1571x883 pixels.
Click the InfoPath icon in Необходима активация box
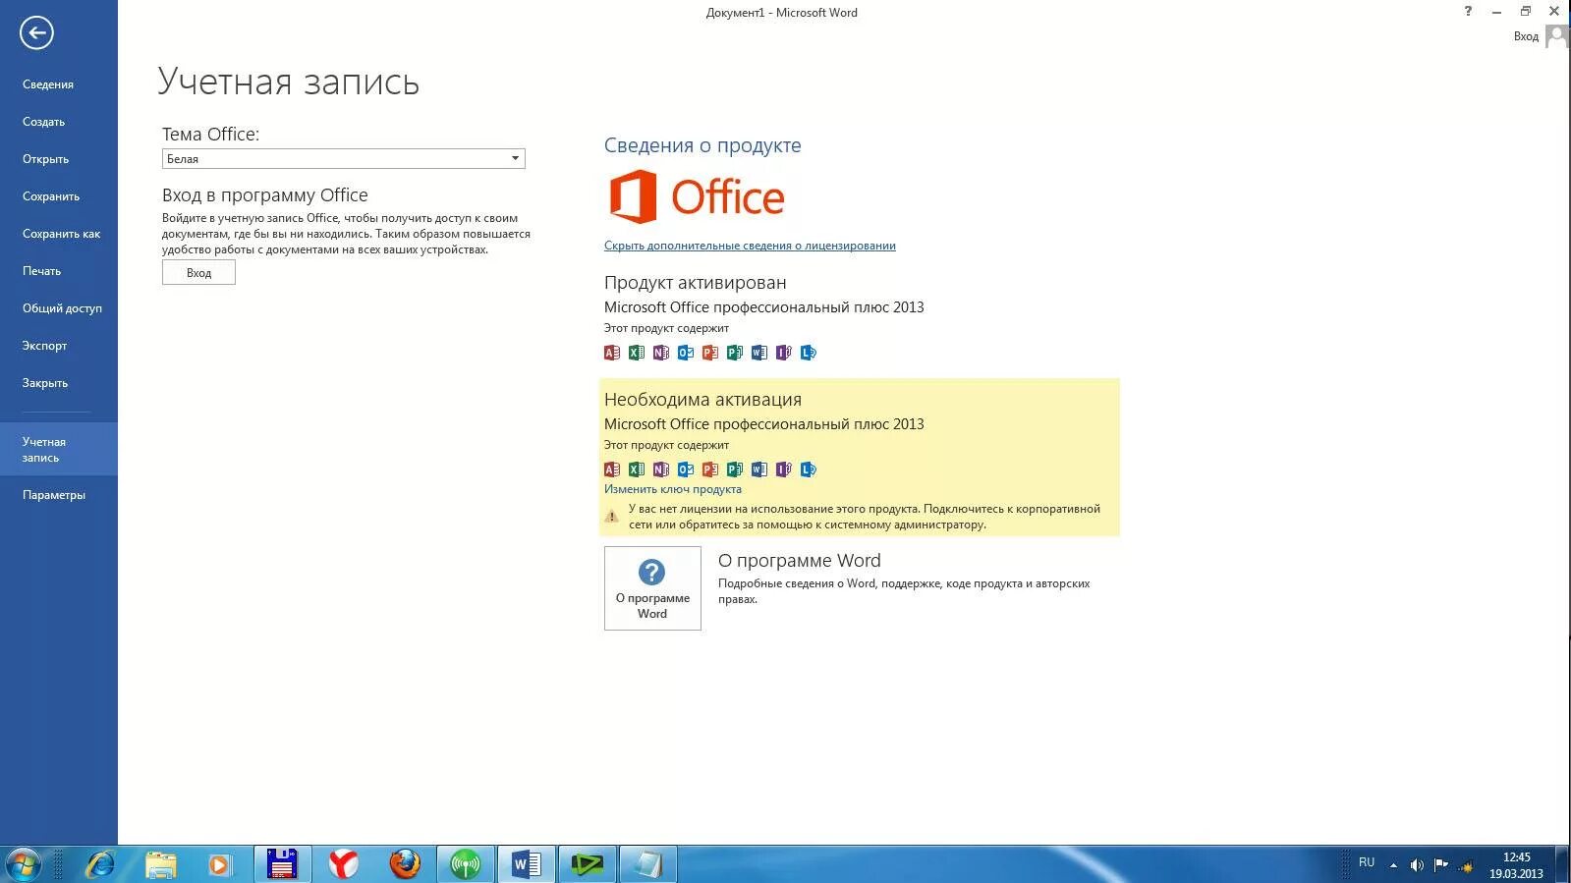tap(784, 469)
